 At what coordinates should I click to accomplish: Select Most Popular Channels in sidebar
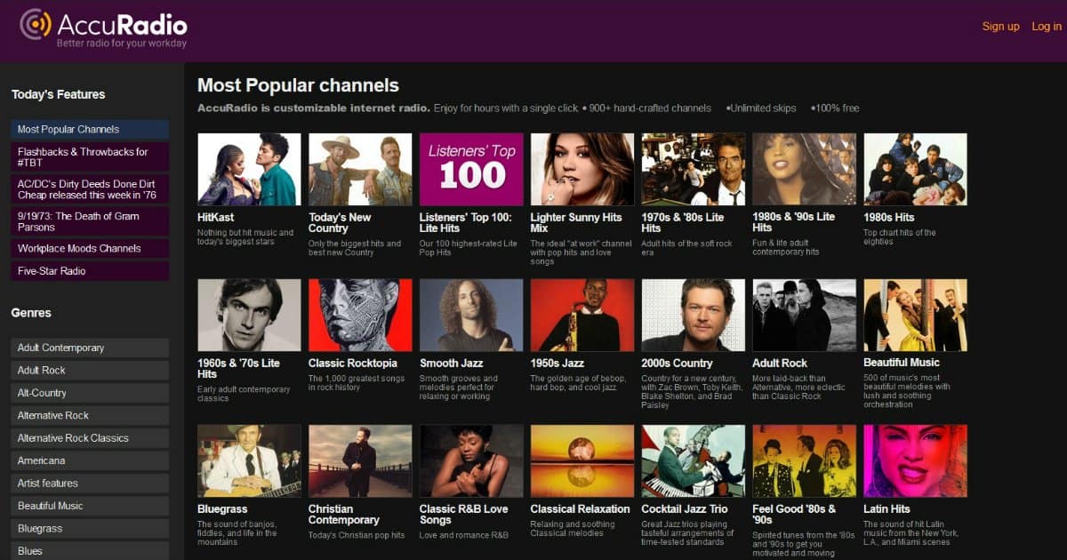coord(89,130)
